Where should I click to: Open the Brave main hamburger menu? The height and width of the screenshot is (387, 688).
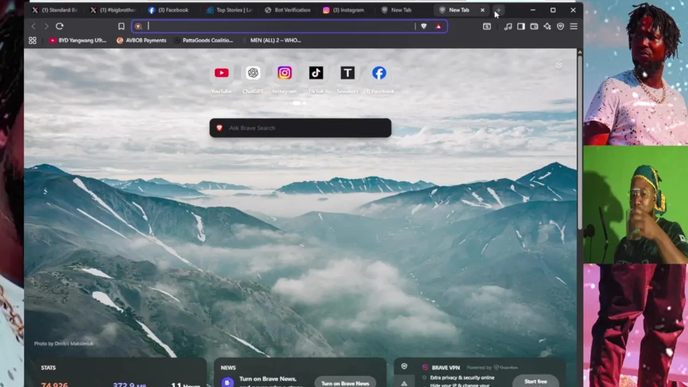(x=574, y=26)
